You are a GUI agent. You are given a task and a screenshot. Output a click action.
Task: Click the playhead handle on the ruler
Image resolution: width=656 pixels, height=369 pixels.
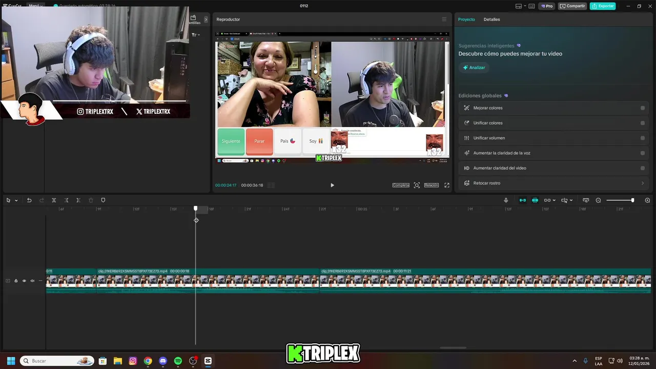pos(195,209)
